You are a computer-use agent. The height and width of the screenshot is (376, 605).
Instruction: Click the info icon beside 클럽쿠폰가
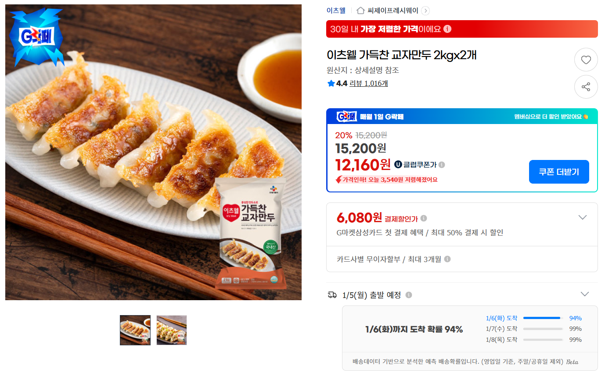tap(442, 165)
